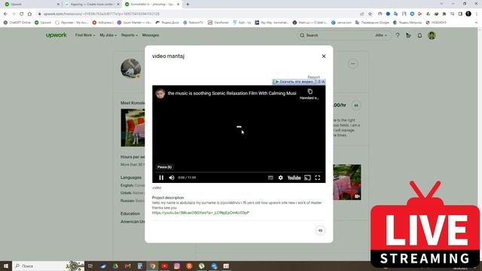Cast video using the Chromecast icon
The image size is (482, 271).
click(307, 178)
